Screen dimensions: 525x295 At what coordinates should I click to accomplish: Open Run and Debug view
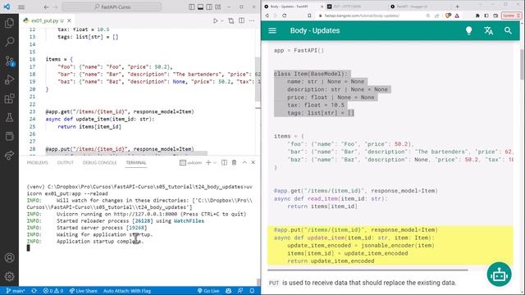9,79
